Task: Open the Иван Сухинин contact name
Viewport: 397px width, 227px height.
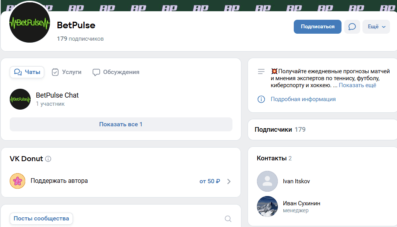Action: point(302,203)
